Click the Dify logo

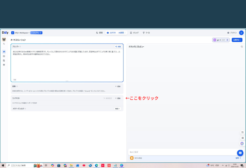(x=5, y=33)
